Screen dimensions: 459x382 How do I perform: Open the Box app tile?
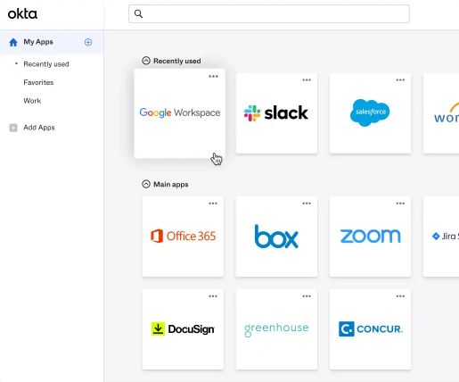276,237
